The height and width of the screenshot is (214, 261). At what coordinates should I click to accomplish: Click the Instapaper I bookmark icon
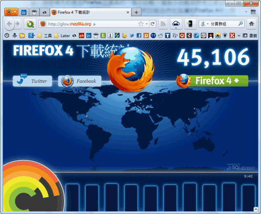click(110, 35)
